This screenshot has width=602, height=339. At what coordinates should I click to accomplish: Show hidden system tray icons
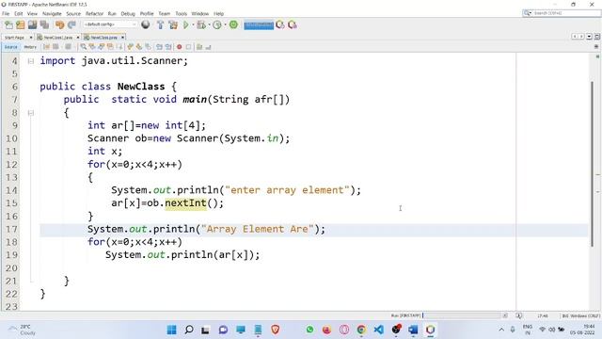tap(501, 330)
